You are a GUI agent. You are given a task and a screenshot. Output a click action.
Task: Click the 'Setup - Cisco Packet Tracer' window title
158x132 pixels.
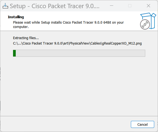pos(55,6)
